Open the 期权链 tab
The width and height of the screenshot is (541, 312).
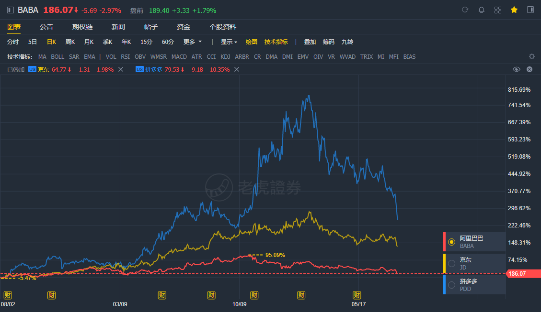tap(82, 27)
